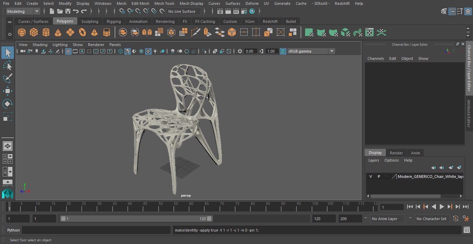Viewport: 473px width, 244px height.
Task: Create new layer icon in Layer Editor
Action: tap(451, 168)
